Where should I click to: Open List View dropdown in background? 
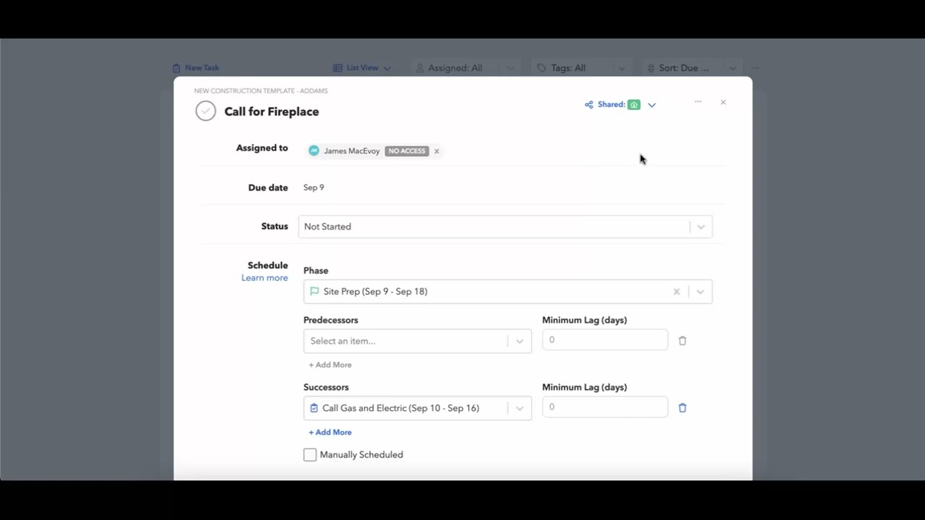(362, 68)
